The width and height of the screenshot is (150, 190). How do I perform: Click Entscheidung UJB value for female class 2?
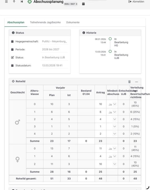[124, 164]
